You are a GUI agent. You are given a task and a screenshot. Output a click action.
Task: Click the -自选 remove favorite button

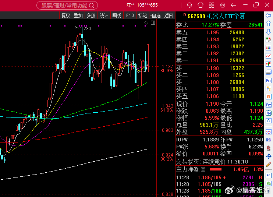tap(156, 15)
